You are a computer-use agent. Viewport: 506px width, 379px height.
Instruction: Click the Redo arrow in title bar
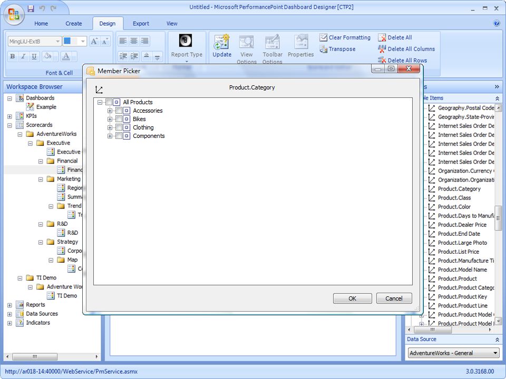(x=53, y=8)
